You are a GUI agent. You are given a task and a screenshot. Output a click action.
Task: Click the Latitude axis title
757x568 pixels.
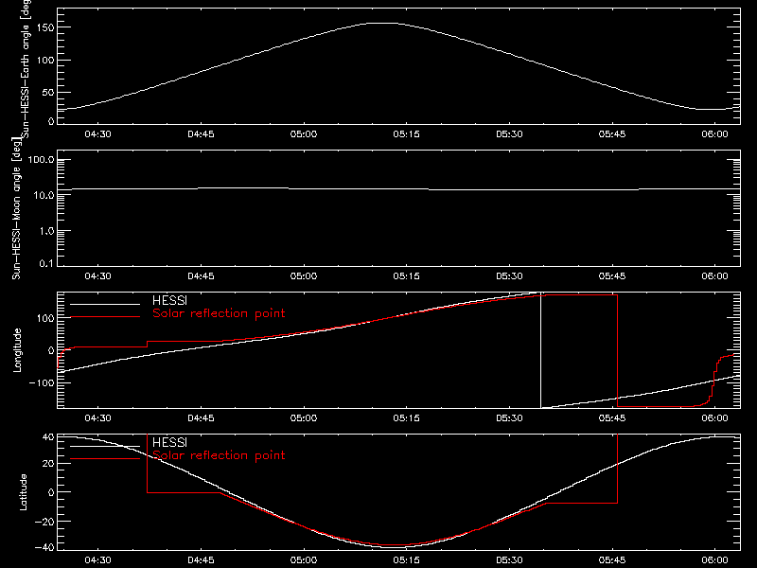(x=23, y=492)
